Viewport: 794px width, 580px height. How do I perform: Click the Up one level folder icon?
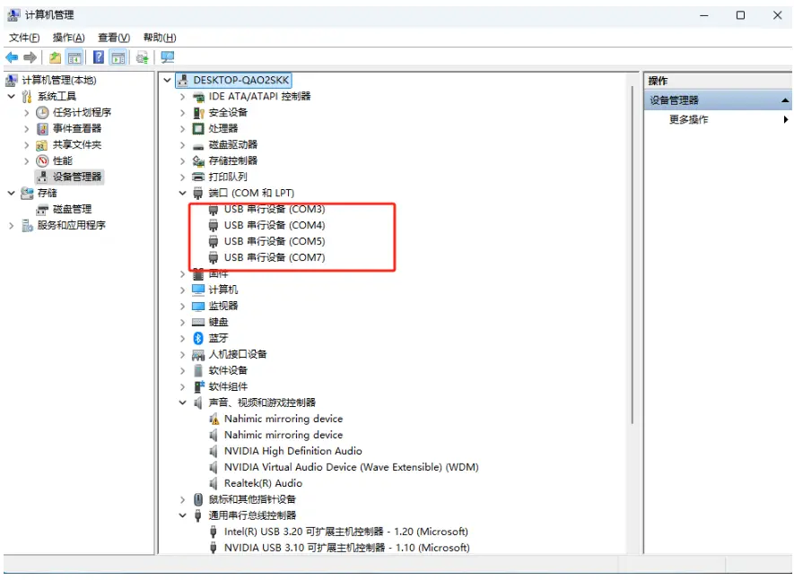55,57
